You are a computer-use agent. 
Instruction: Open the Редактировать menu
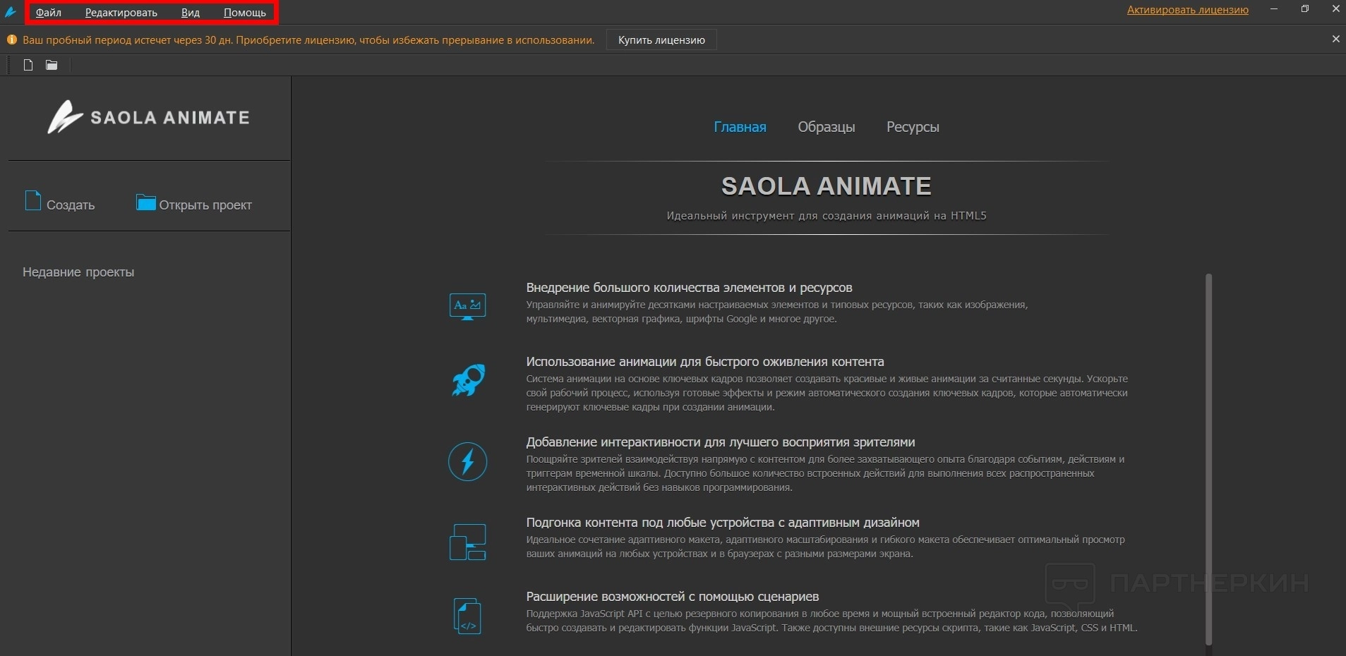click(121, 13)
